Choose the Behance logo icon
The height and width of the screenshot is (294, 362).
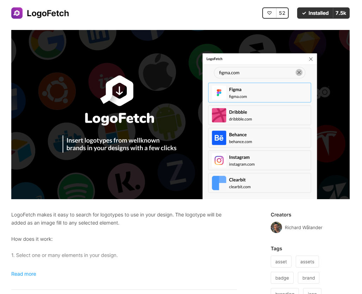219,138
